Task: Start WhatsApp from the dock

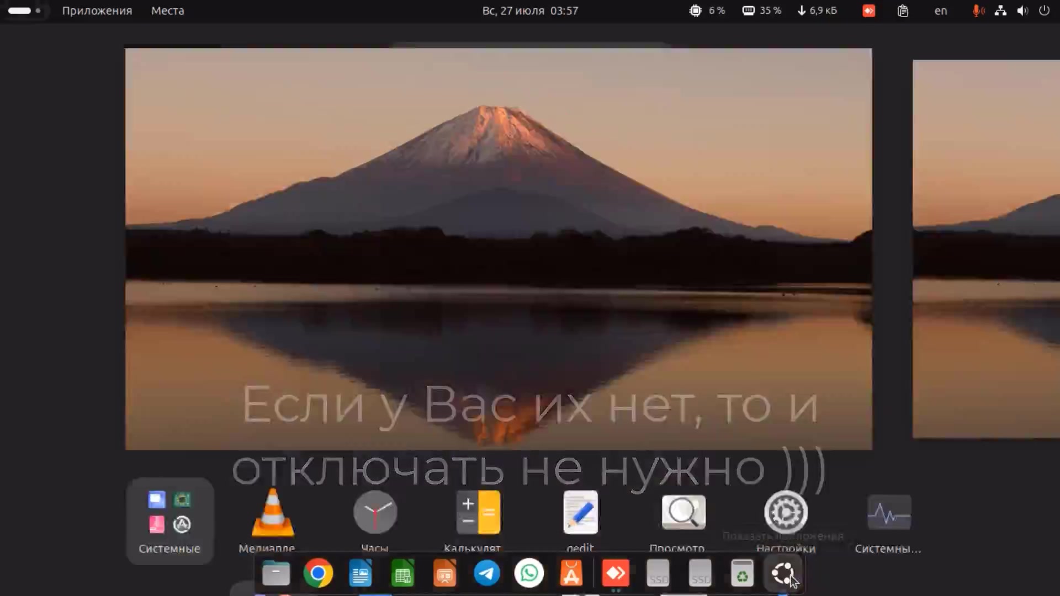Action: click(529, 573)
